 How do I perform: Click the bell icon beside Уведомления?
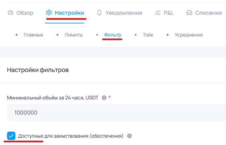(99, 13)
